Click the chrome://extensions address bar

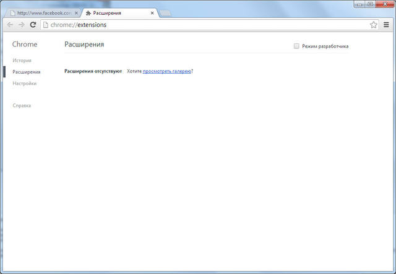(204, 25)
